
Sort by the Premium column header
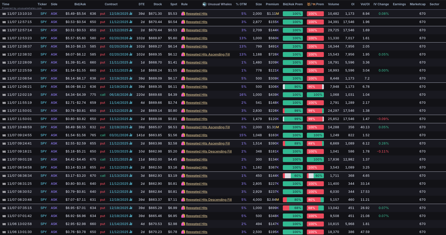tap(272, 4)
